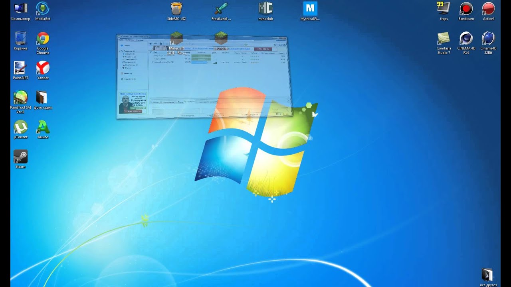Click the add torrent plus icon in µTorrent
The width and height of the screenshot is (511, 287).
click(x=151, y=43)
